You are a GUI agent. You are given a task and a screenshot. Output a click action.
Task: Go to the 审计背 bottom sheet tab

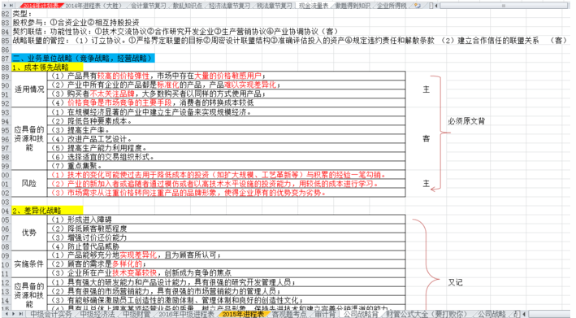(x=325, y=314)
